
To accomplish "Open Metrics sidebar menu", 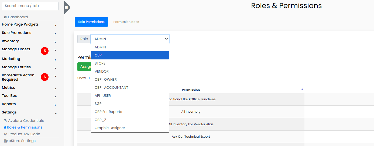I will coord(8,87).
